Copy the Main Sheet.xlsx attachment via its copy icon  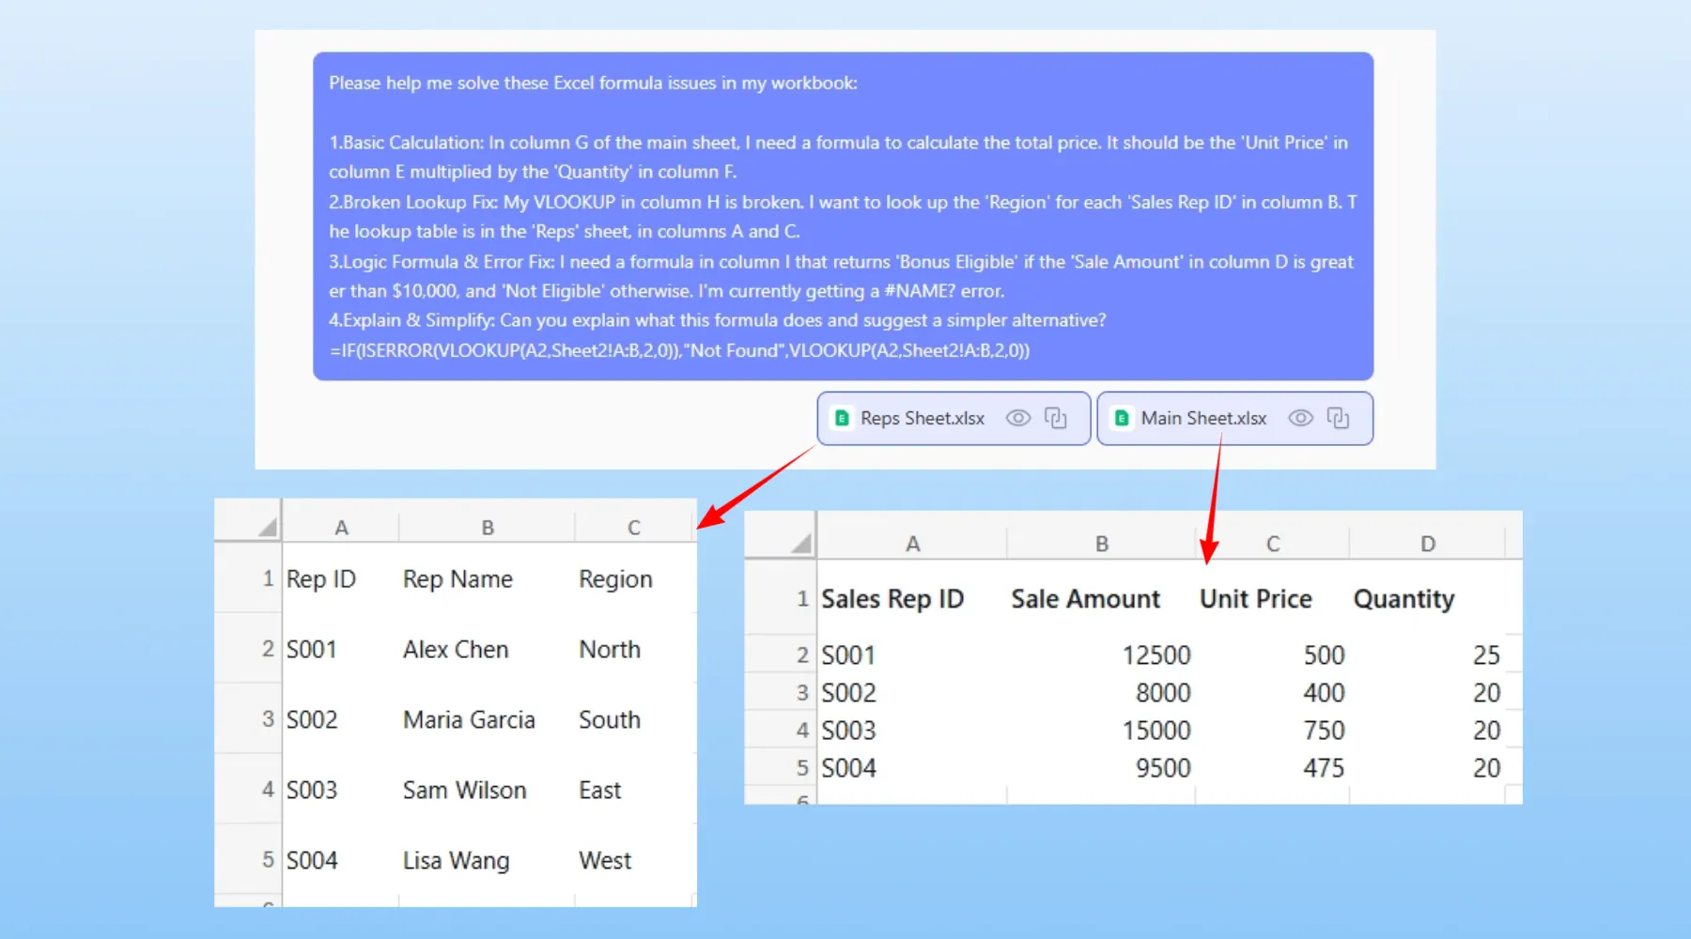(x=1338, y=418)
